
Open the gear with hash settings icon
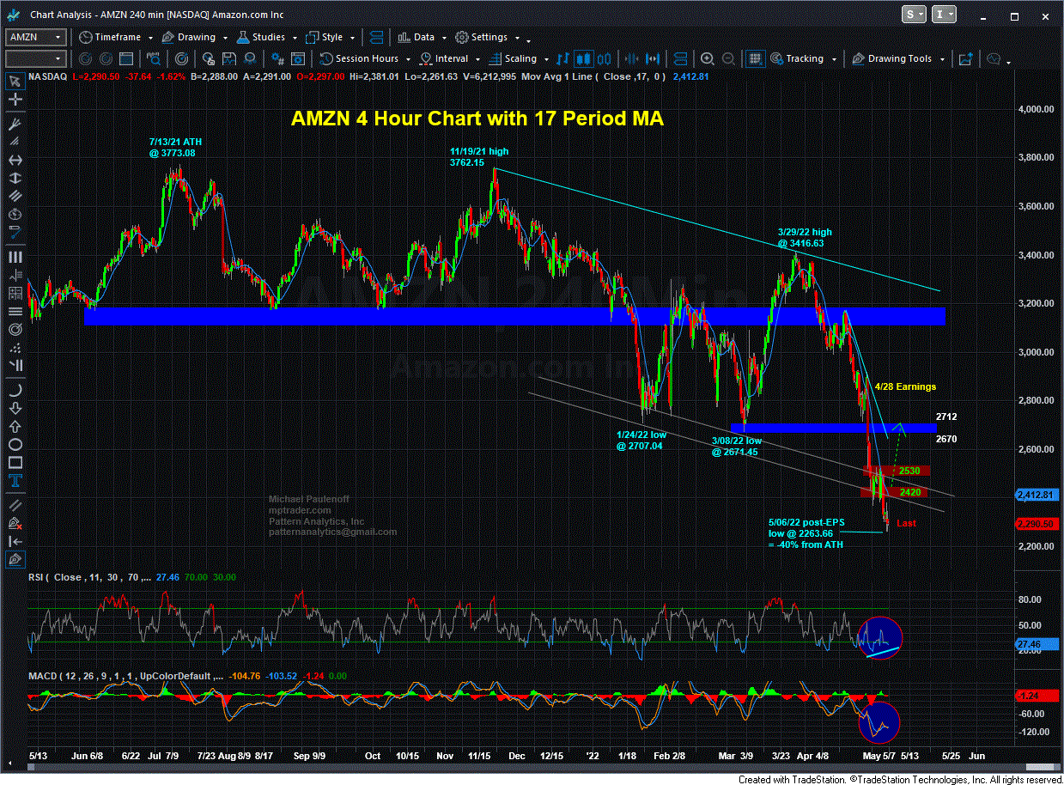point(277,58)
